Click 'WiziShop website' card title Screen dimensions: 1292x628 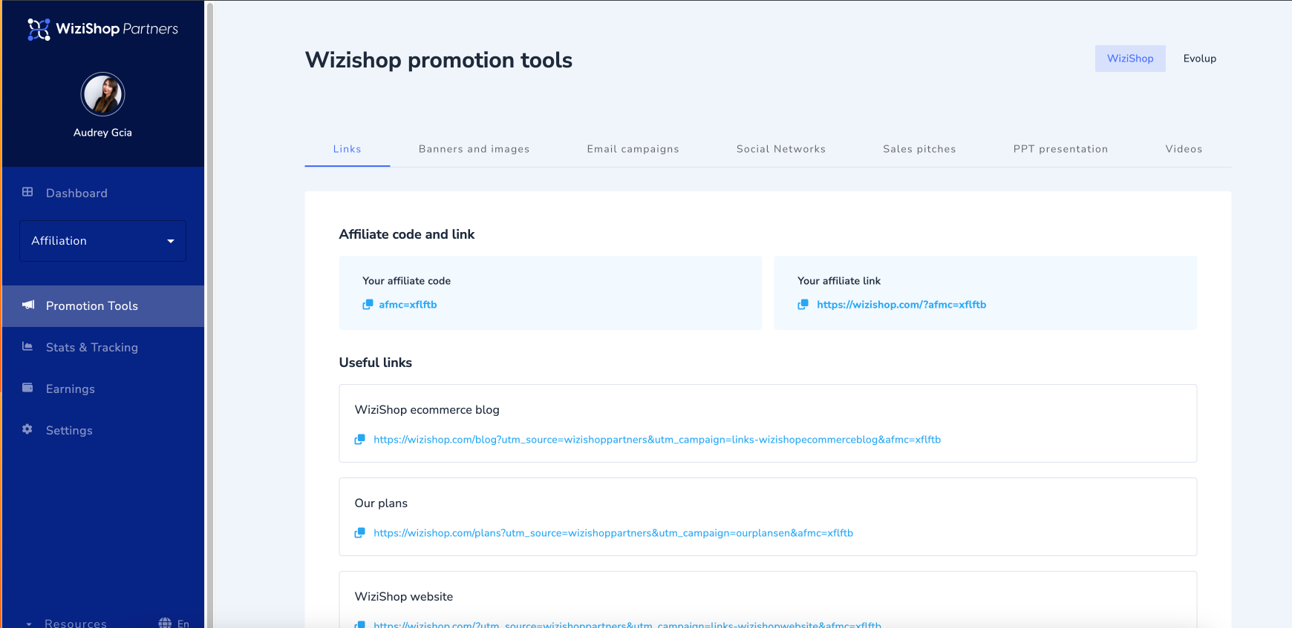pyautogui.click(x=404, y=597)
